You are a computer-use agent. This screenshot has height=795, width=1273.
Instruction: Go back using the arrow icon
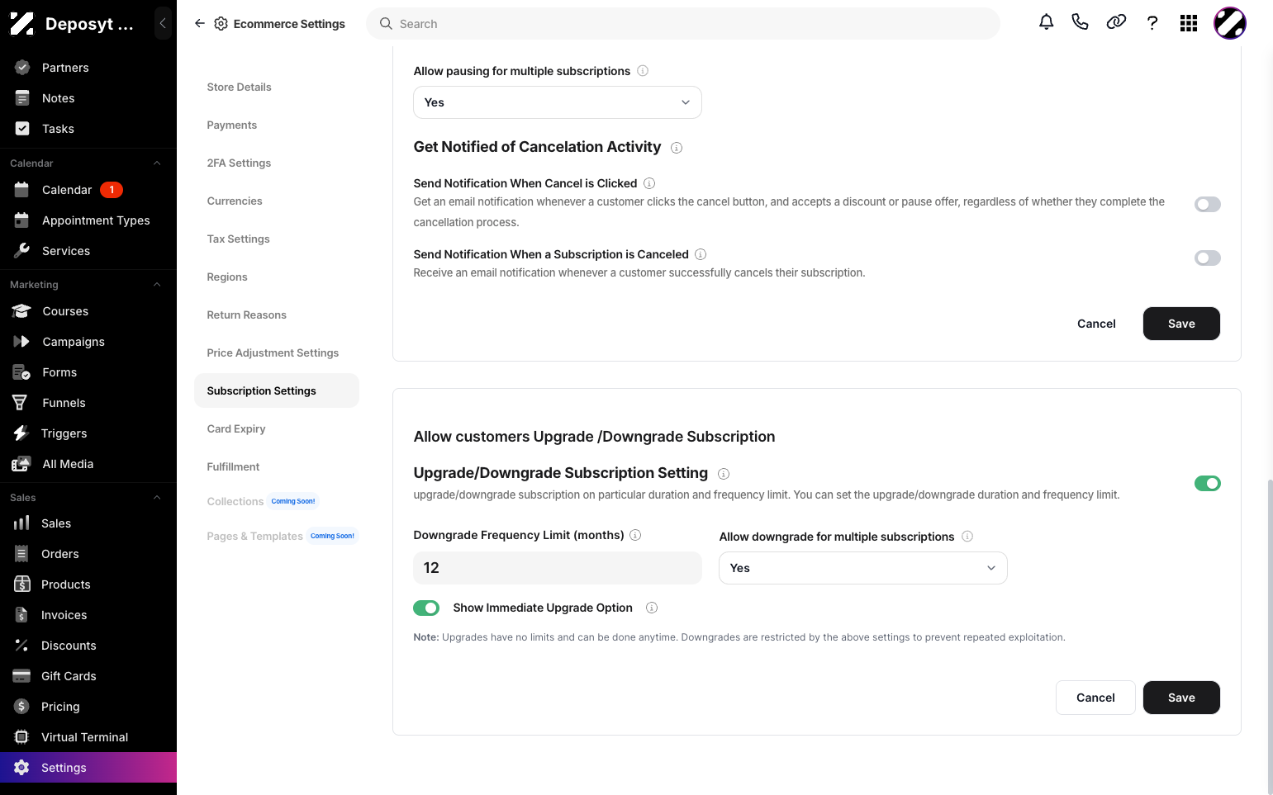coord(200,24)
